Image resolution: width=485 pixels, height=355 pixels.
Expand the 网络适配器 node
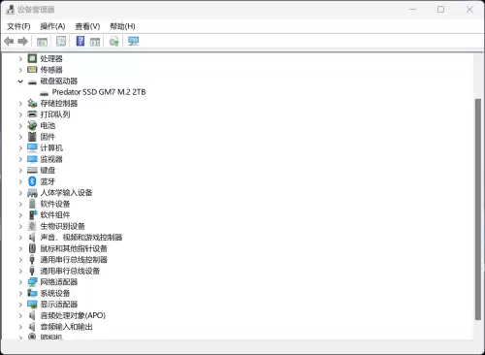20,282
